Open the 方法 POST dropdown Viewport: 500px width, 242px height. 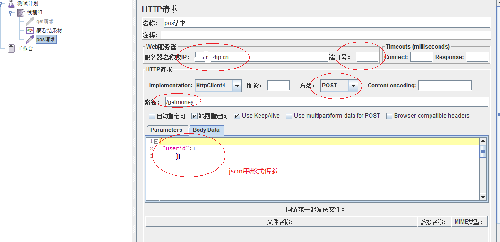tap(353, 86)
